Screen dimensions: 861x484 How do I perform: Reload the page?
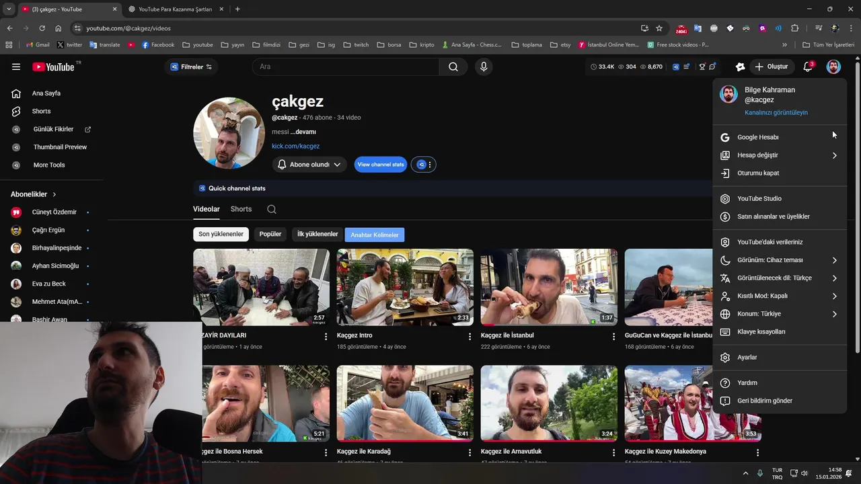(42, 28)
